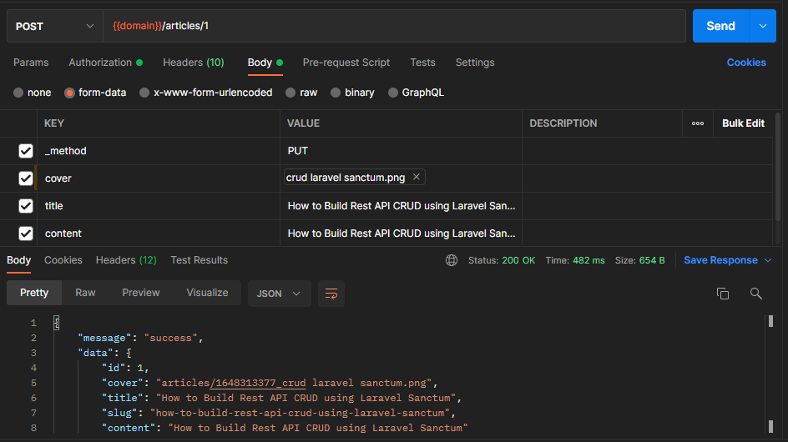This screenshot has width=788, height=442.
Task: Click the "message": "success" line
Action: click(x=140, y=338)
